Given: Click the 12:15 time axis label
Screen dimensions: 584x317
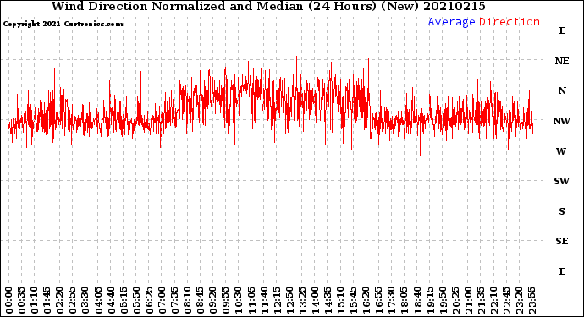Looking at the screenshot, I should pyautogui.click(x=277, y=300).
